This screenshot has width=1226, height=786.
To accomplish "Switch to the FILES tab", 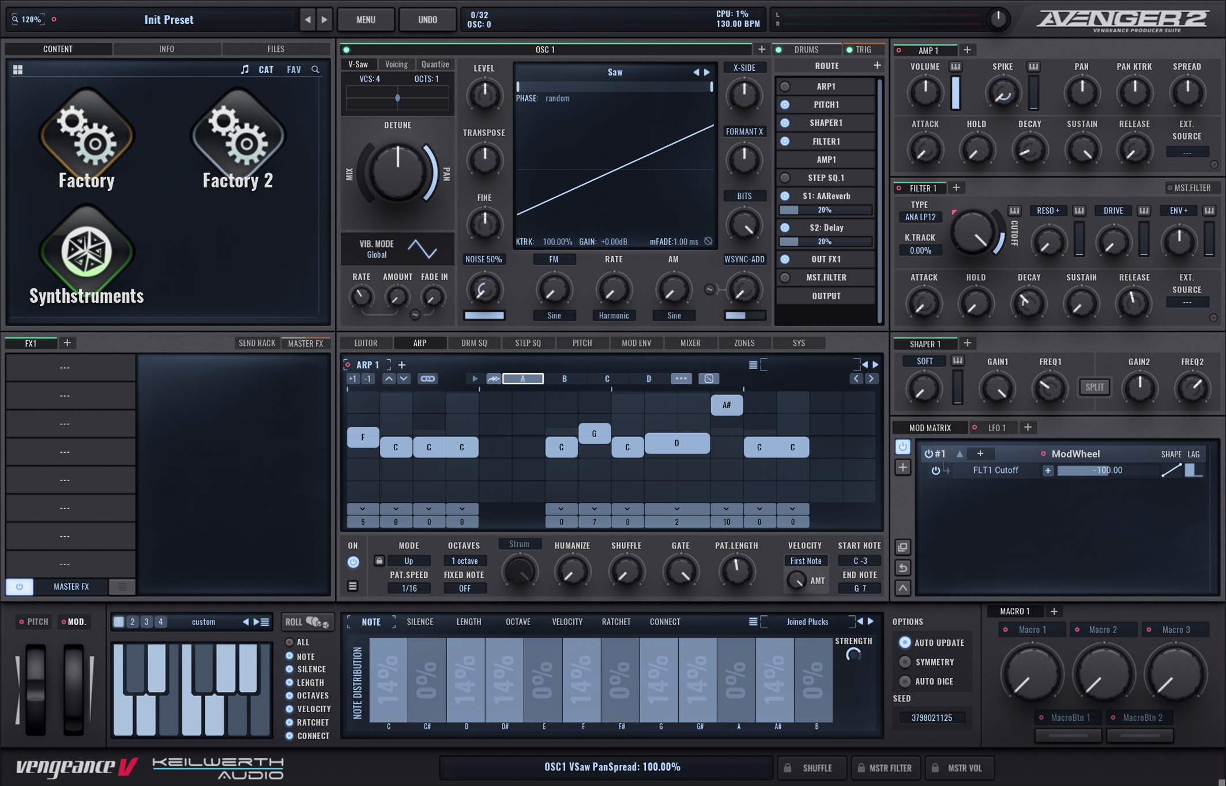I will tap(276, 49).
